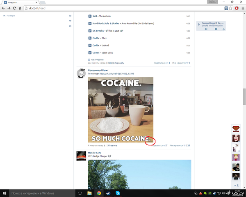Screen dimensions: 246x197
Task: Reload the page with the refresh icon
Action: [x=14, y=8]
